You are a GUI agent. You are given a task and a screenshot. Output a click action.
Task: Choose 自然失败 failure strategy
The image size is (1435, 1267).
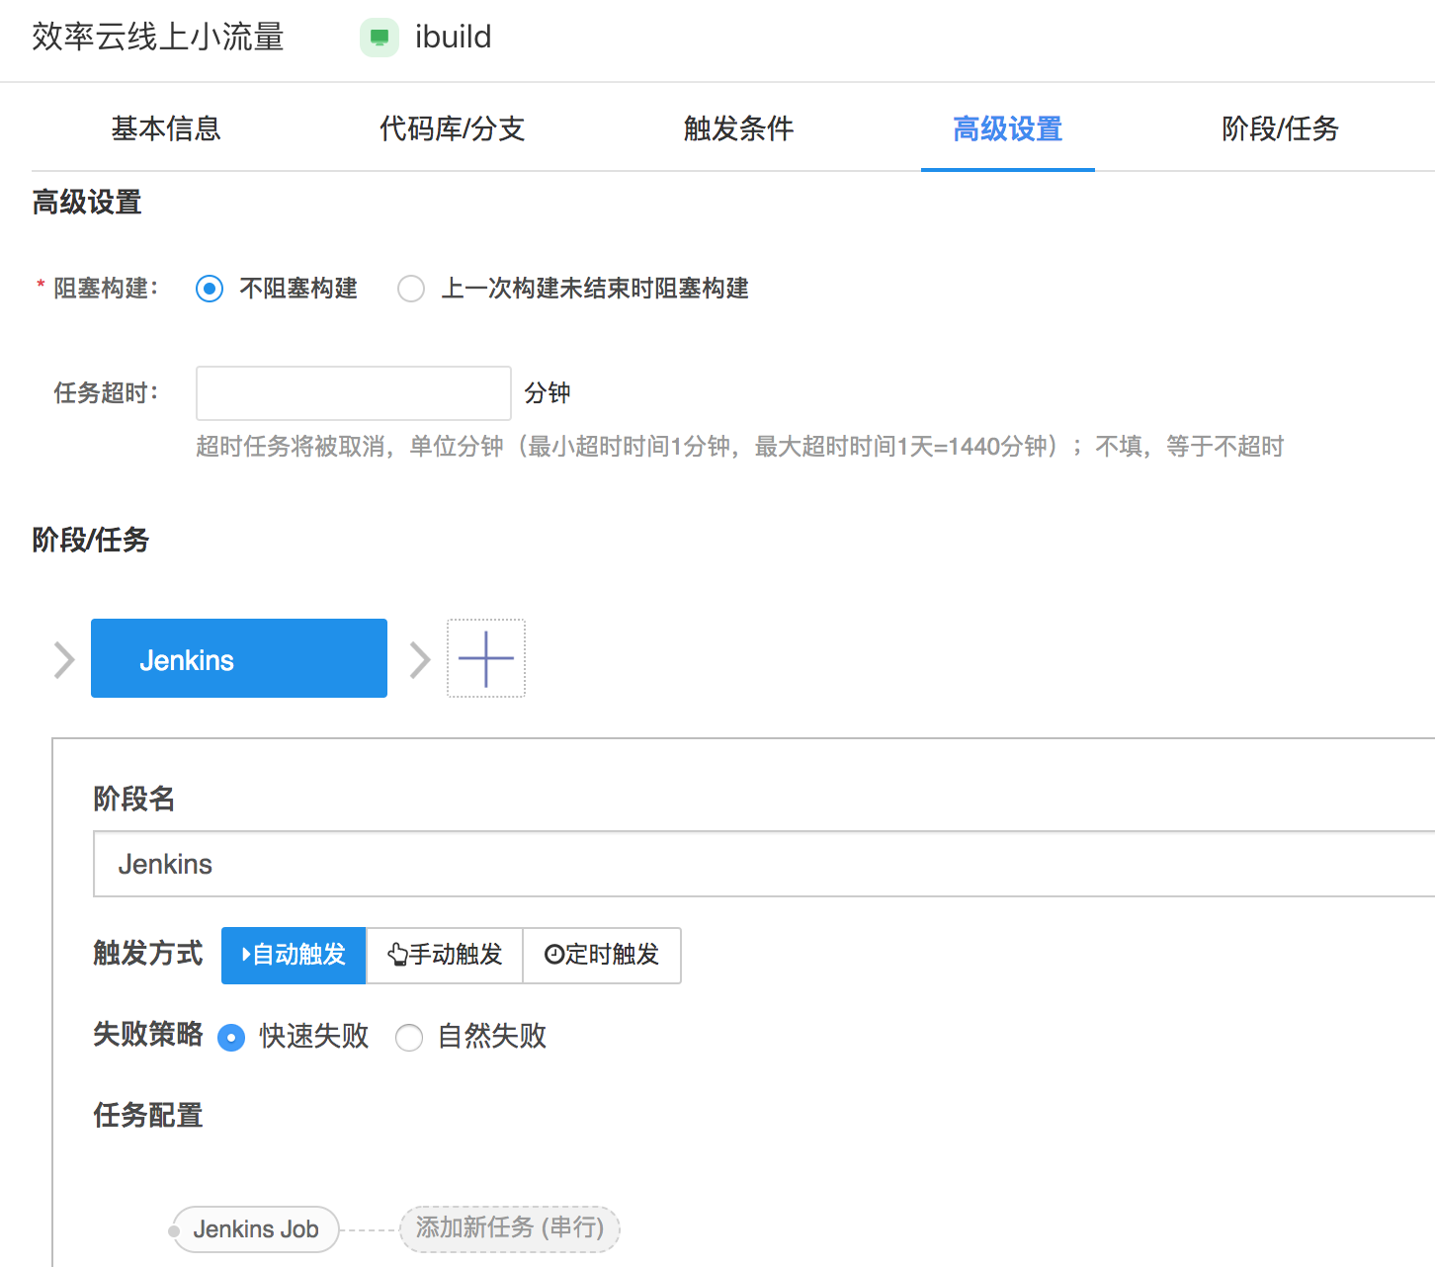pyautogui.click(x=409, y=1038)
